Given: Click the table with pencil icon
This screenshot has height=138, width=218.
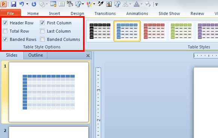Looking at the screenshot, I should click(x=53, y=4).
